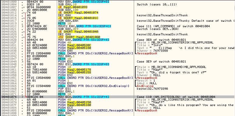Select the highlighted row at address 00401074
The height and width of the screenshot is (116, 235).
(117, 97)
